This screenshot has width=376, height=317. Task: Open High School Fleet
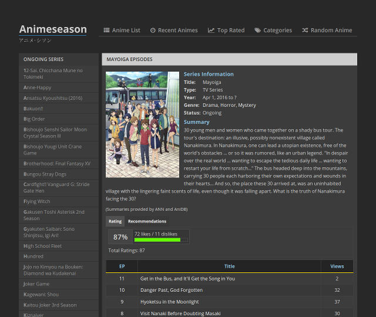pos(59,246)
